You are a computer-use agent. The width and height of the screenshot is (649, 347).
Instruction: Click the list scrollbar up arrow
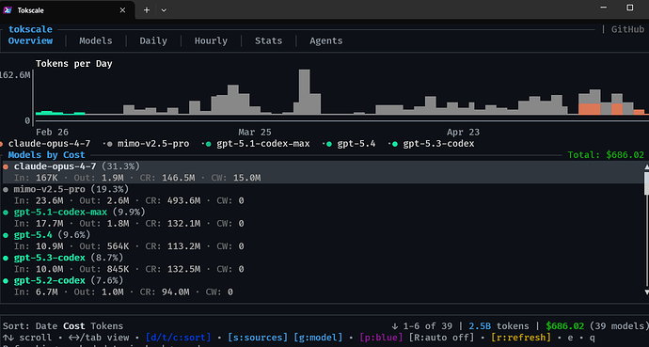click(x=646, y=166)
